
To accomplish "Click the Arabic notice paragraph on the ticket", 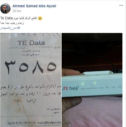I will click(x=31, y=94).
